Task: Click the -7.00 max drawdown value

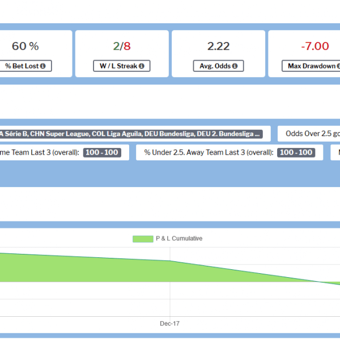Action: 315,46
